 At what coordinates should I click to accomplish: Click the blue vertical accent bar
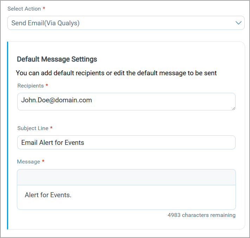click(x=7, y=135)
